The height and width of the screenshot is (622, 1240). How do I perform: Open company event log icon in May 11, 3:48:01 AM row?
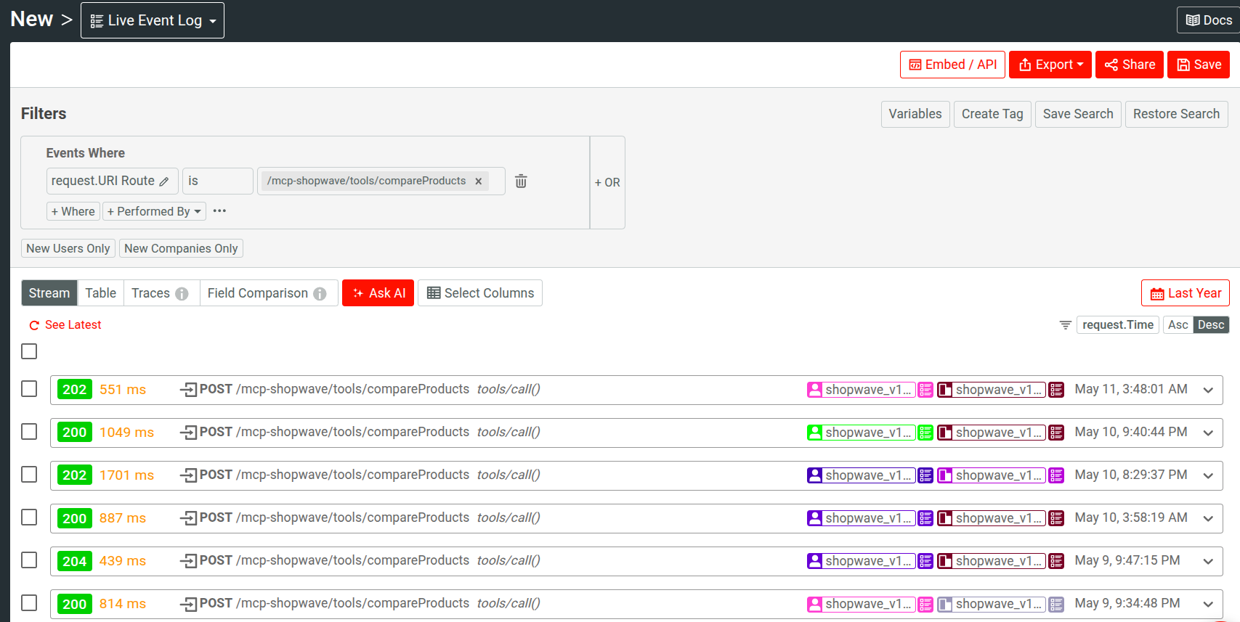[x=1056, y=390]
